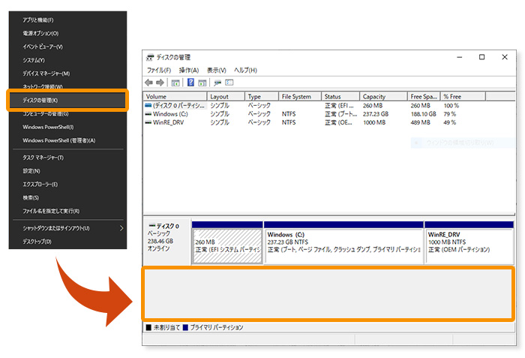Click the checklist settings toolbar icon
The image size is (525, 358).
[x=229, y=82]
